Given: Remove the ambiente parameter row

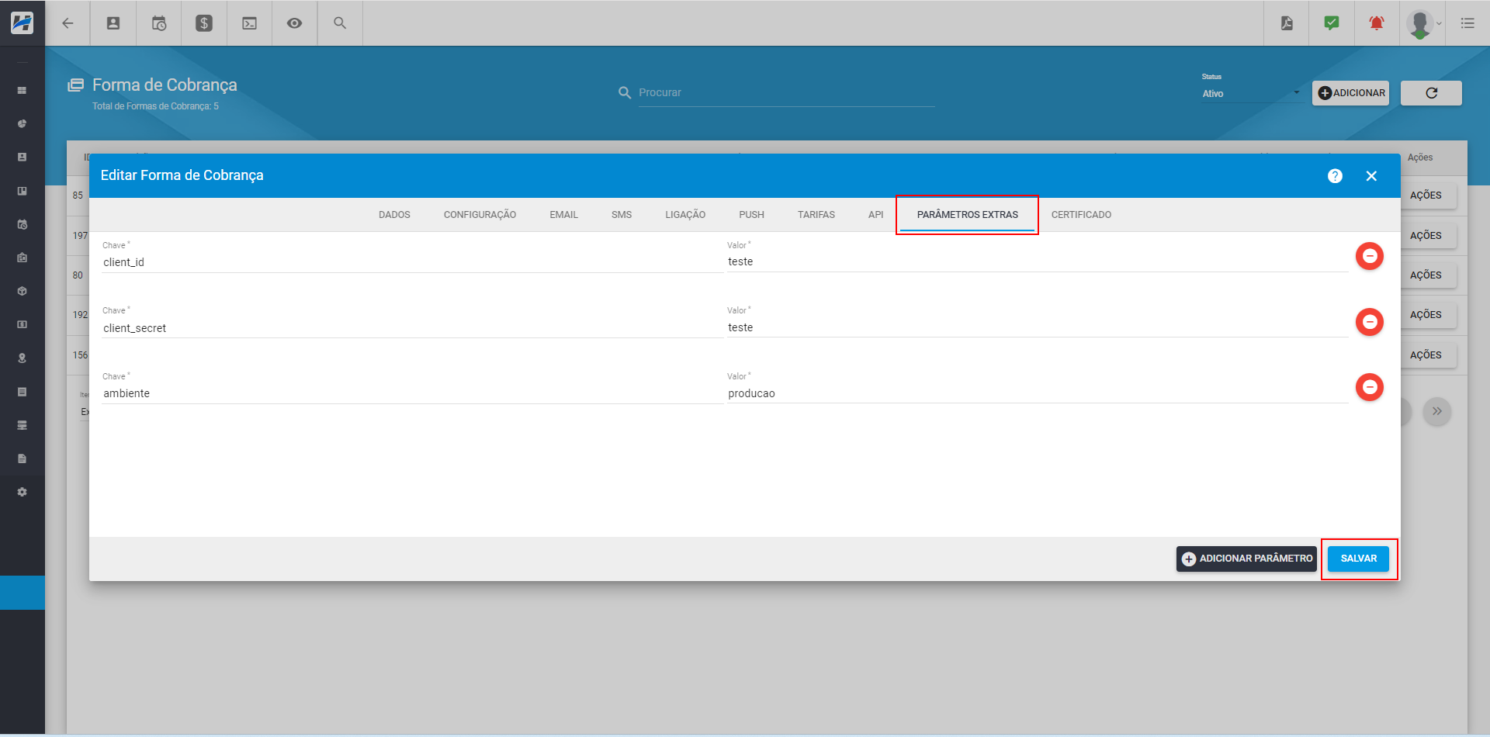Looking at the screenshot, I should [x=1370, y=387].
